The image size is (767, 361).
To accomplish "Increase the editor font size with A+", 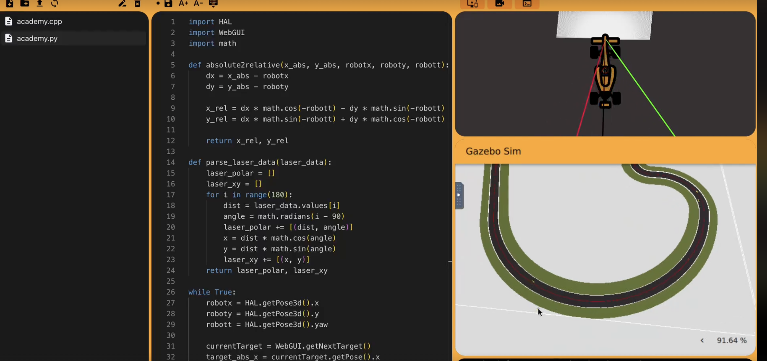I will pyautogui.click(x=183, y=3).
